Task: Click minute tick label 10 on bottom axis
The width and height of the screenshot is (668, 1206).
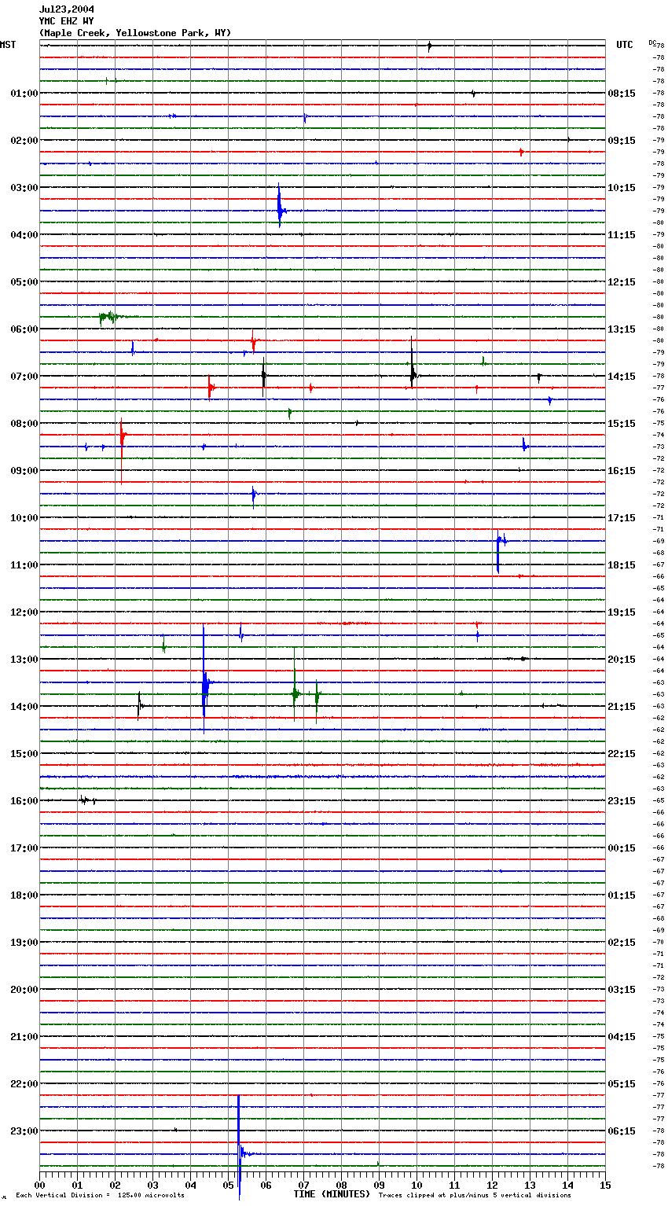Action: (417, 1184)
